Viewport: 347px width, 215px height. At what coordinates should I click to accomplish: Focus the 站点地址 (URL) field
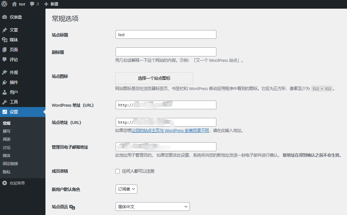click(166, 122)
